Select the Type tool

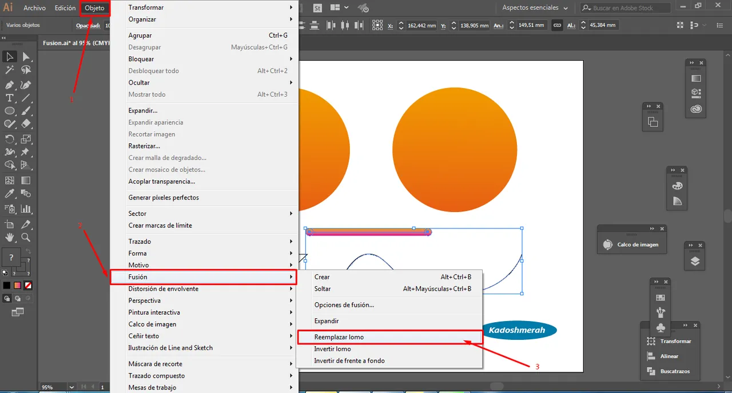point(10,98)
